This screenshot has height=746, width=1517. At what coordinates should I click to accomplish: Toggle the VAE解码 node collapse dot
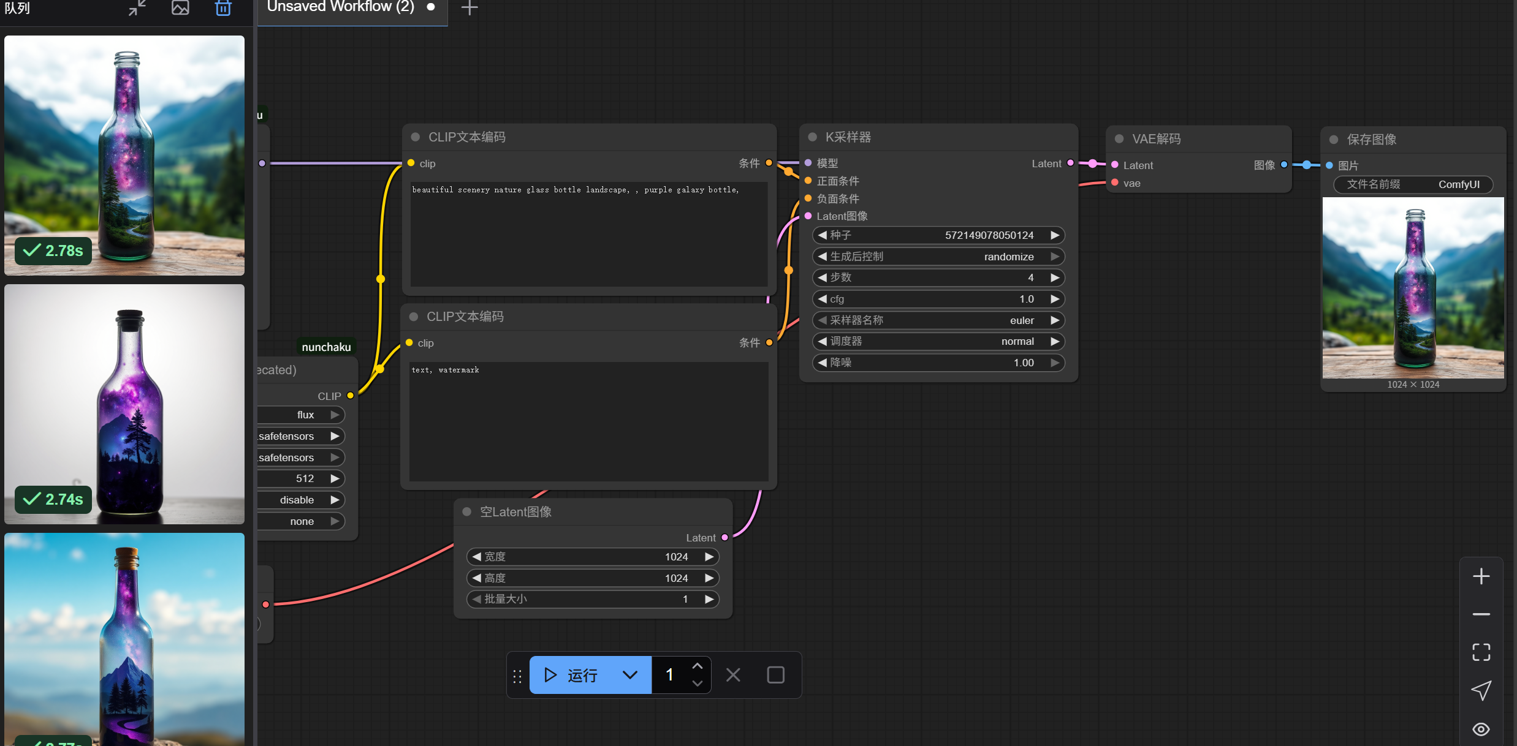click(1119, 139)
